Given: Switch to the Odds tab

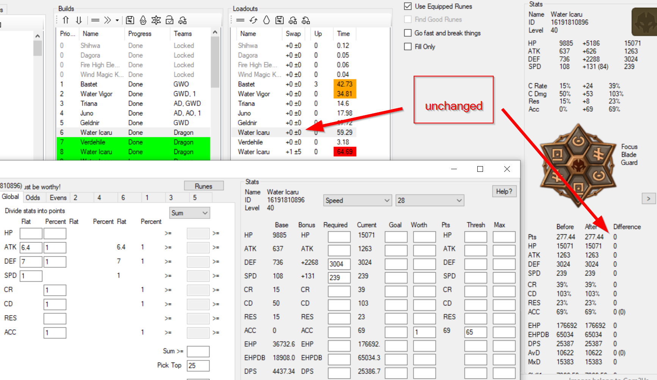Looking at the screenshot, I should point(33,197).
